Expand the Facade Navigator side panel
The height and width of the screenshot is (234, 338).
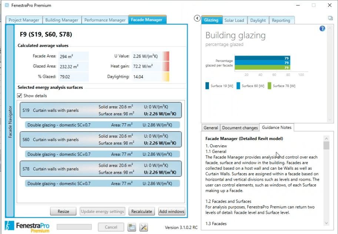click(x=10, y=121)
